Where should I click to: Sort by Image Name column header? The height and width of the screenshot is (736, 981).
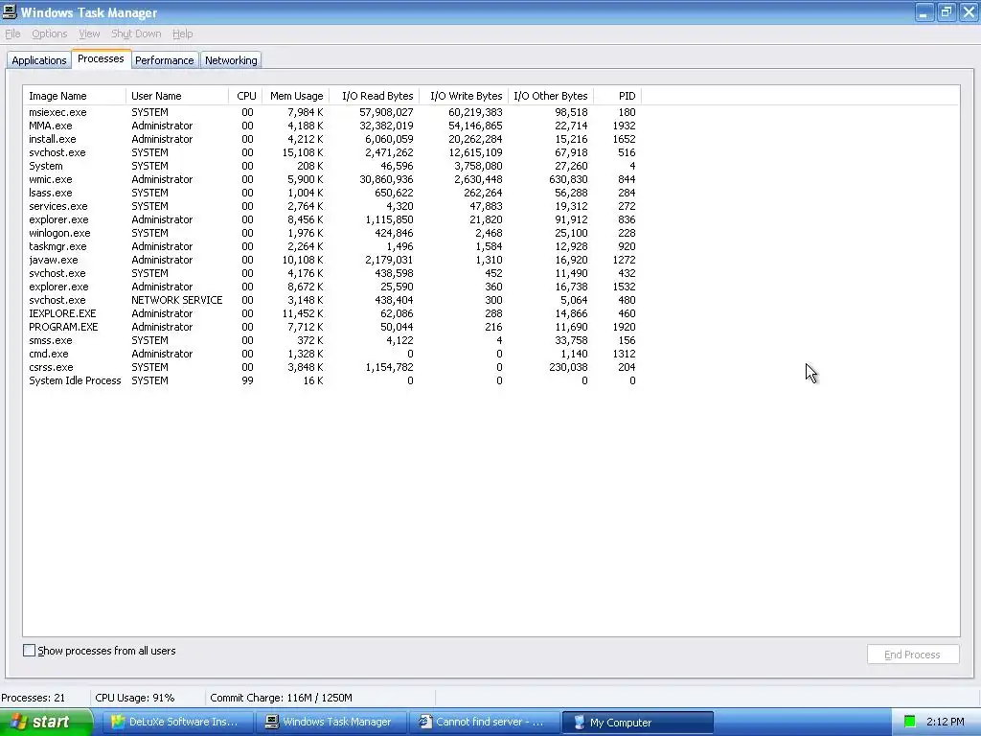point(75,96)
